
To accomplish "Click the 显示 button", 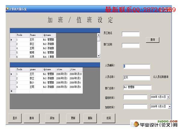I will point(15,118).
